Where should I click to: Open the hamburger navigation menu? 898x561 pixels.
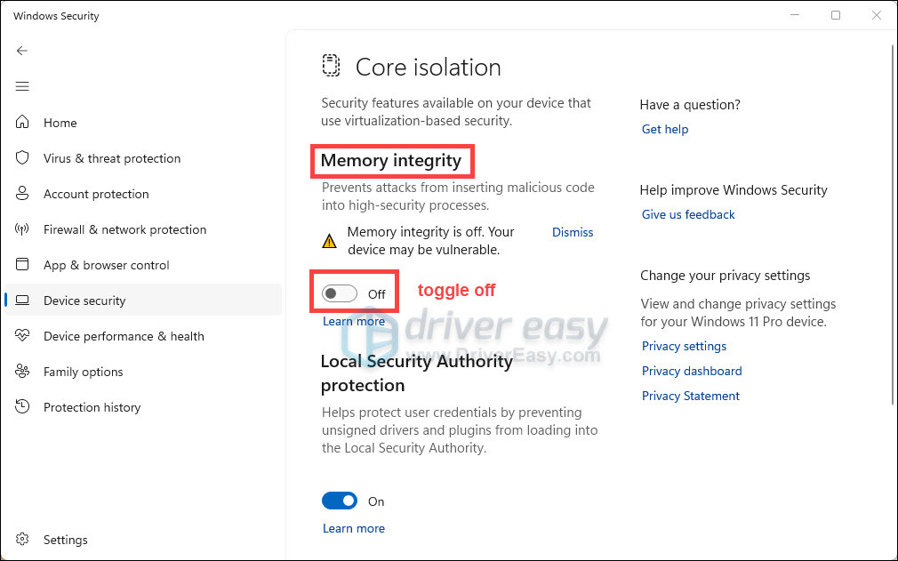(21, 86)
